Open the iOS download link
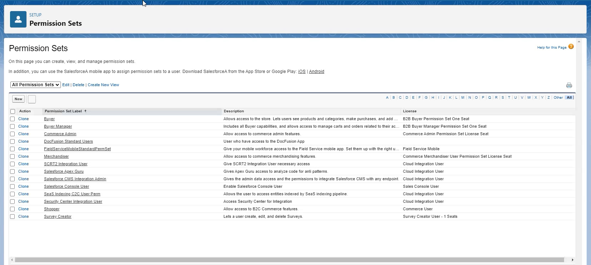Screen dimensions: 591x265 pyautogui.click(x=302, y=72)
